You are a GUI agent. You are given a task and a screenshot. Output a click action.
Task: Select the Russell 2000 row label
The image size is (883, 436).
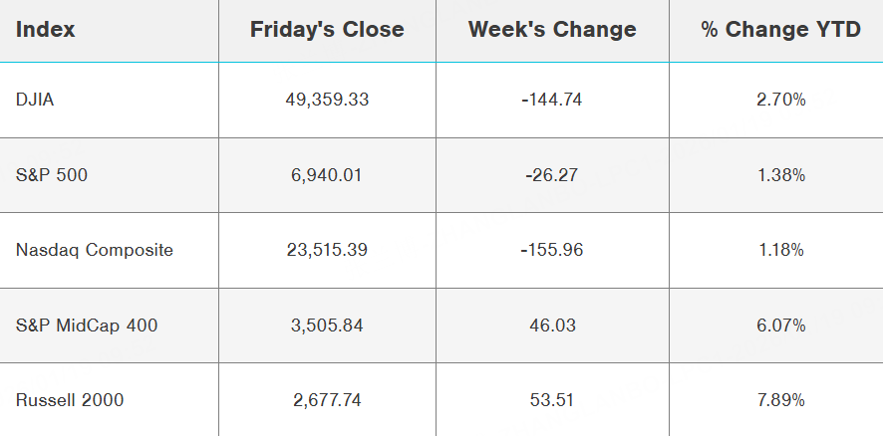(x=70, y=400)
